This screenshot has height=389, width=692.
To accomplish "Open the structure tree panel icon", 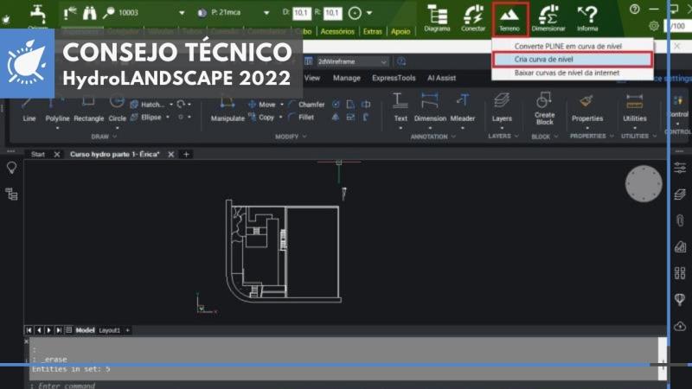I will [11, 194].
